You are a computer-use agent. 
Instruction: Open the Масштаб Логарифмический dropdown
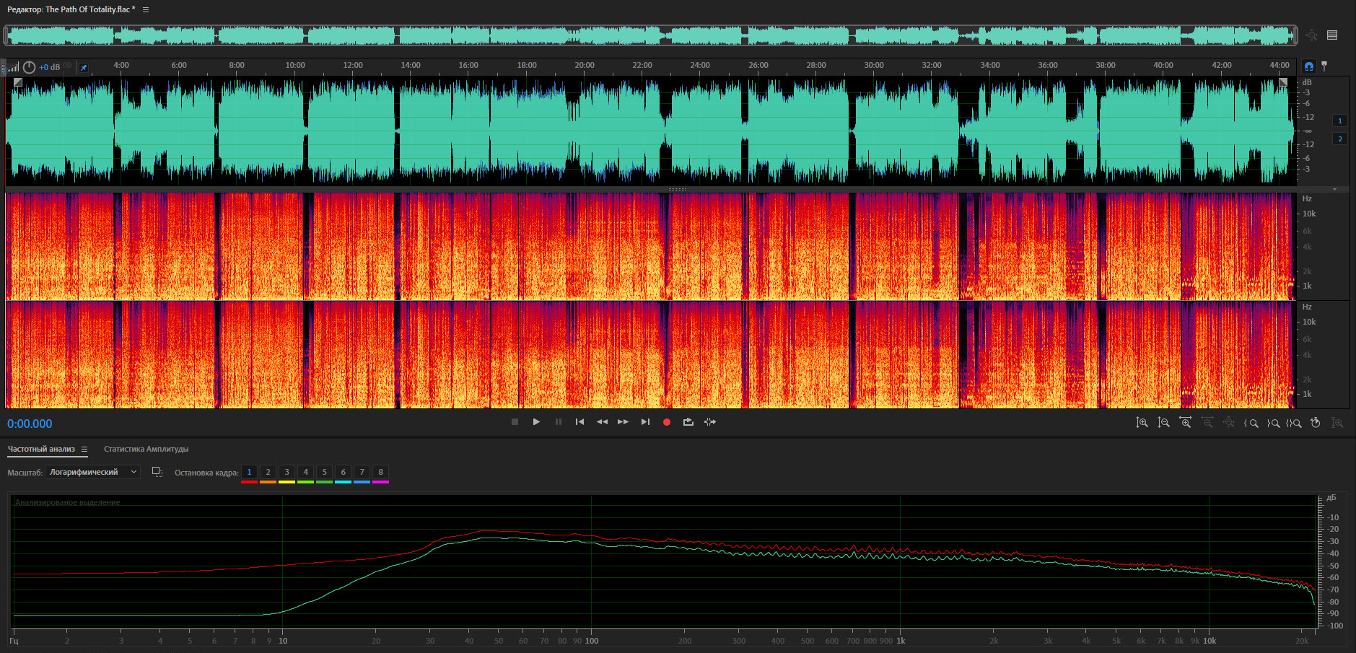pos(92,472)
